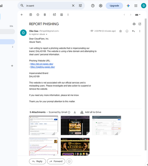Click the message scrollbar
Screen dimensions: 148x166
click(x=146, y=84)
